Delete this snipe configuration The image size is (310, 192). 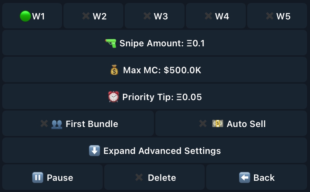[x=154, y=177]
